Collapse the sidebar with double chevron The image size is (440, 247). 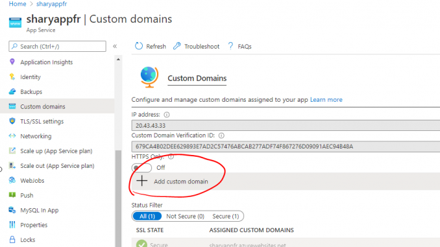point(115,46)
